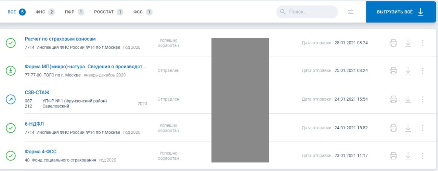438x171 pixels.
Task: Print the 6-НДФЛ report
Action: (x=394, y=128)
